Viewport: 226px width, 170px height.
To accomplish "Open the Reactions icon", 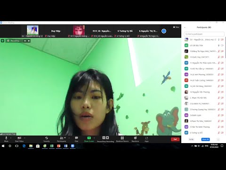I will (x=135, y=138).
